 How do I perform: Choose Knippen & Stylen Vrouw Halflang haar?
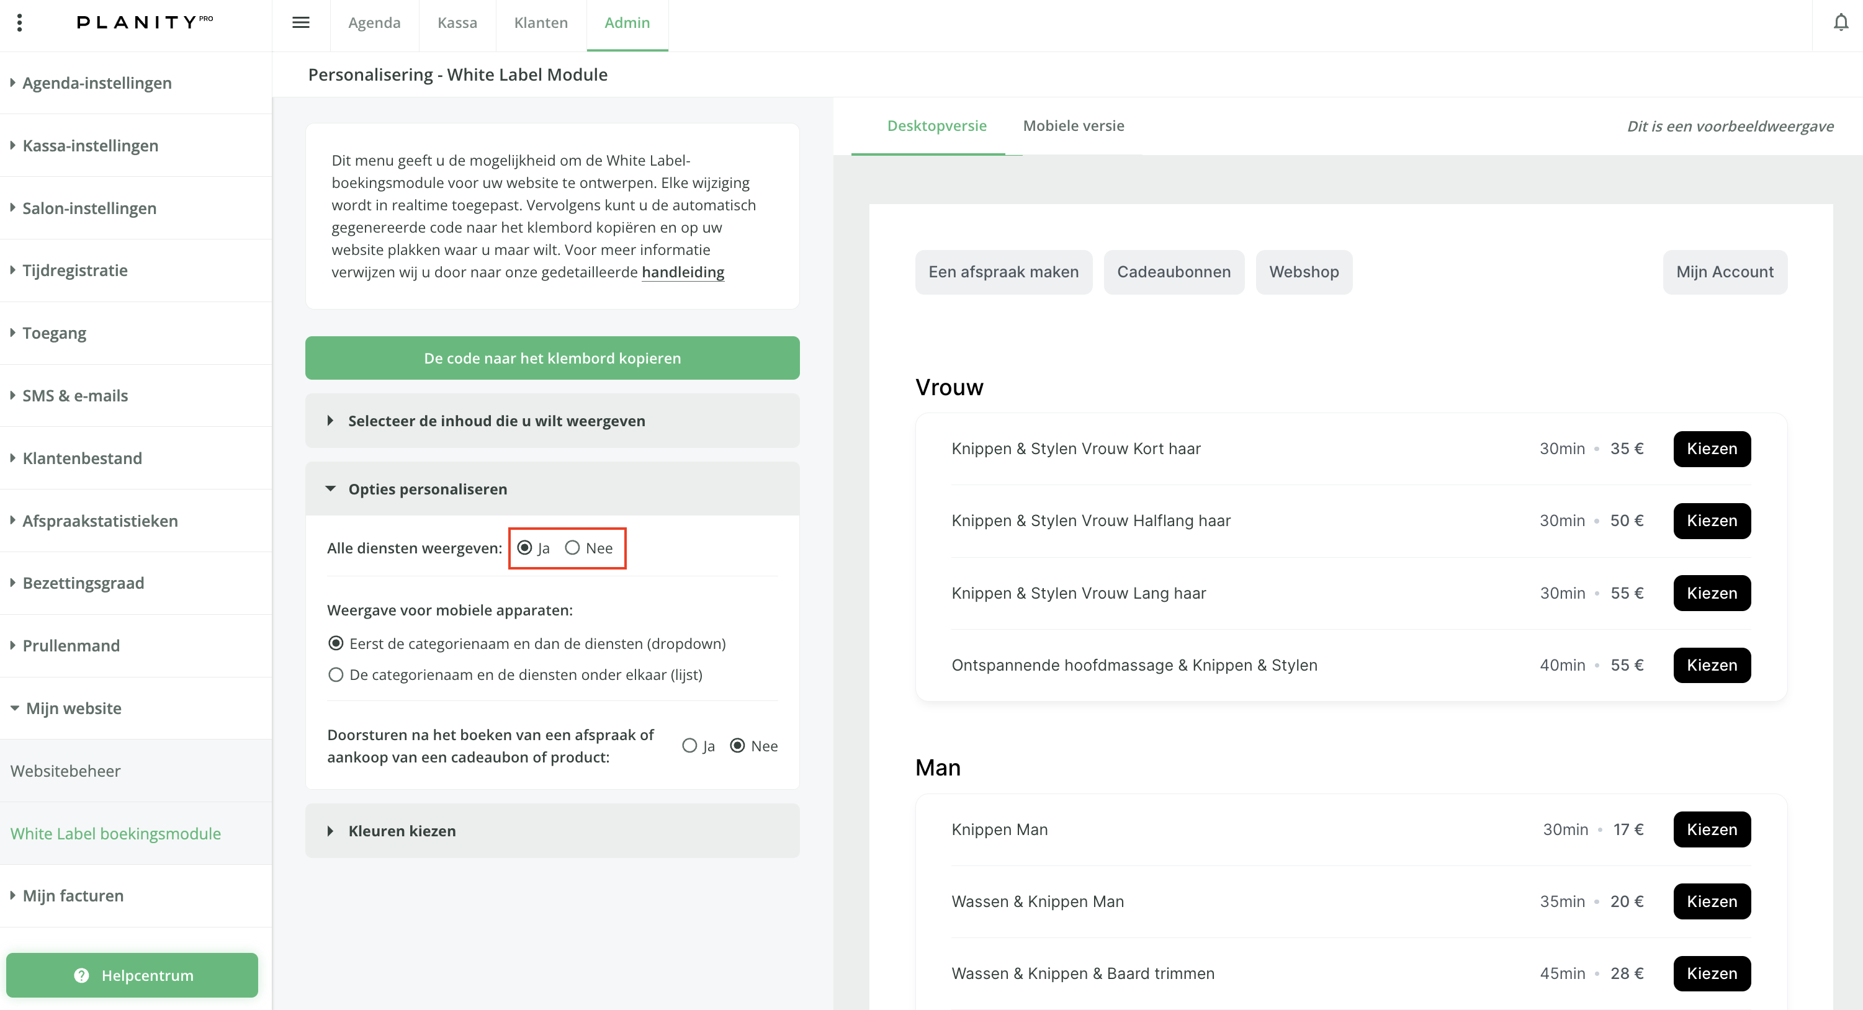click(x=1712, y=521)
